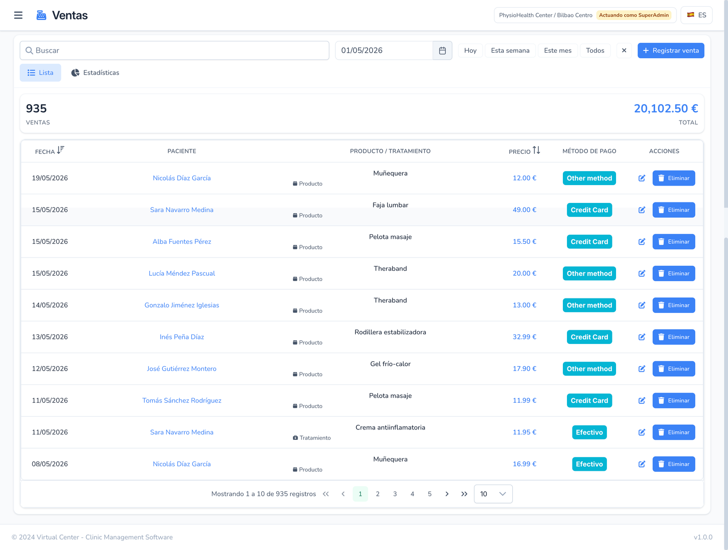The height and width of the screenshot is (550, 728).
Task: Clear the date filter with X
Action: (x=624, y=50)
